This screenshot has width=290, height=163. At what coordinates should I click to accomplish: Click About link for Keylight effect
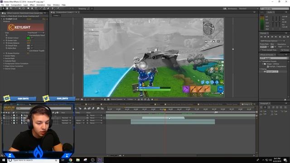(x=44, y=19)
